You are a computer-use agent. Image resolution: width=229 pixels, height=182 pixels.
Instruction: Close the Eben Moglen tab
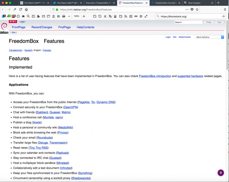(x=212, y=3)
